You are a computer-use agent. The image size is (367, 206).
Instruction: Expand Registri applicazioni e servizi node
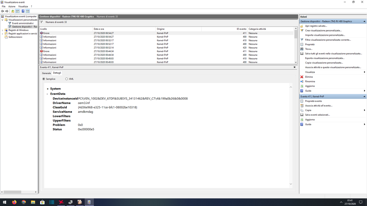click(x=3, y=33)
